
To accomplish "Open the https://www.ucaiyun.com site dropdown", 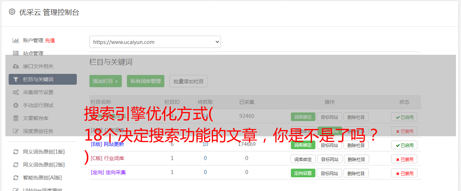I will pyautogui.click(x=155, y=42).
